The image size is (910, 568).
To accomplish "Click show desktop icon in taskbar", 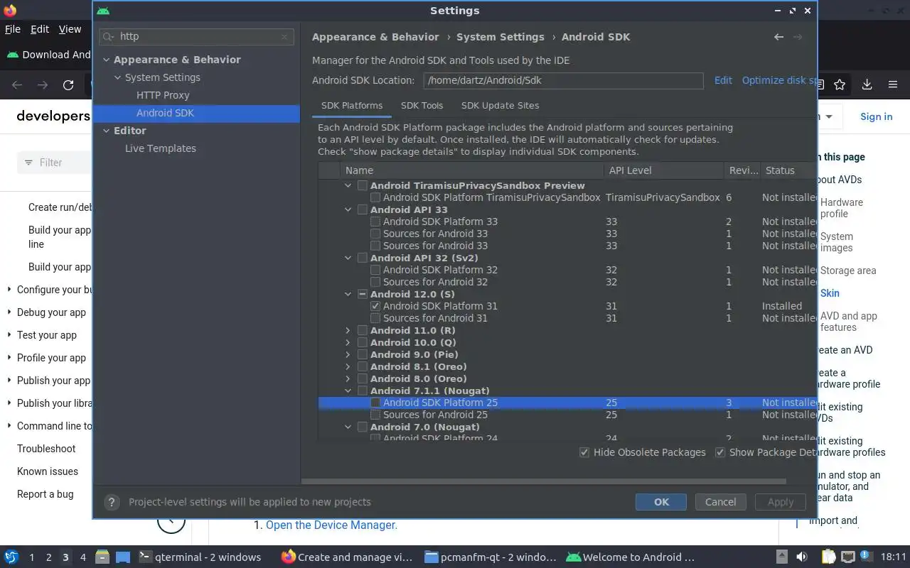I will click(123, 557).
